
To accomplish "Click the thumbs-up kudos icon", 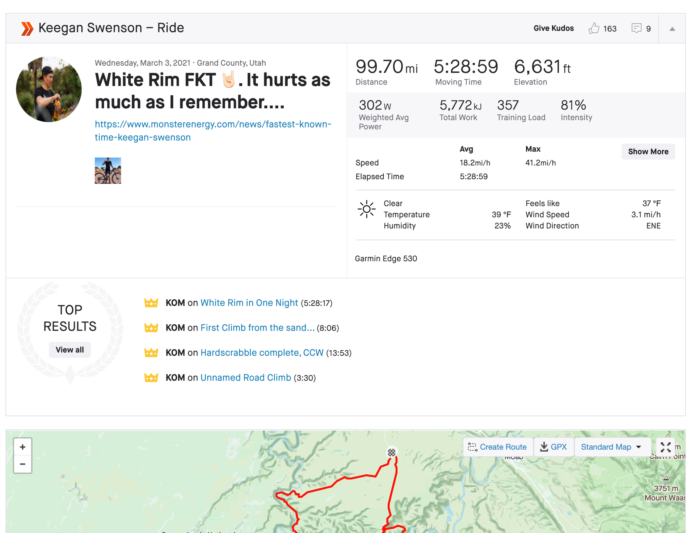I will click(594, 28).
